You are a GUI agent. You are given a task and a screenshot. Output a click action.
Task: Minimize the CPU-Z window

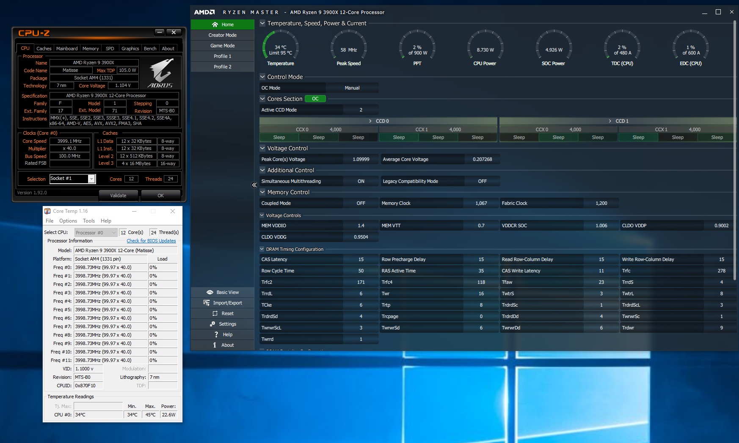pyautogui.click(x=160, y=32)
